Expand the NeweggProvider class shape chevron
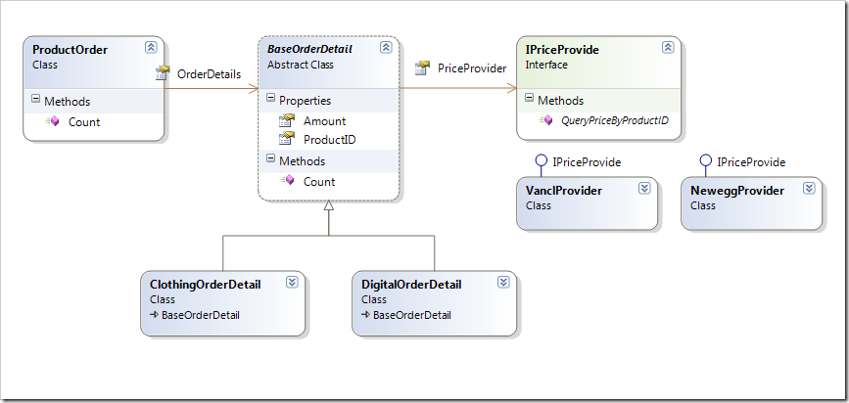This screenshot has height=403, width=849. click(809, 188)
